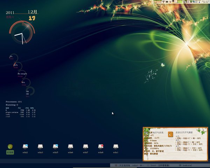Open the sda2 drive icon
The width and height of the screenshot is (210, 168).
pos(25,147)
